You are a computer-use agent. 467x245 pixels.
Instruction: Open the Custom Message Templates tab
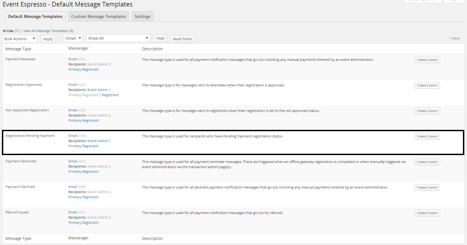point(99,16)
